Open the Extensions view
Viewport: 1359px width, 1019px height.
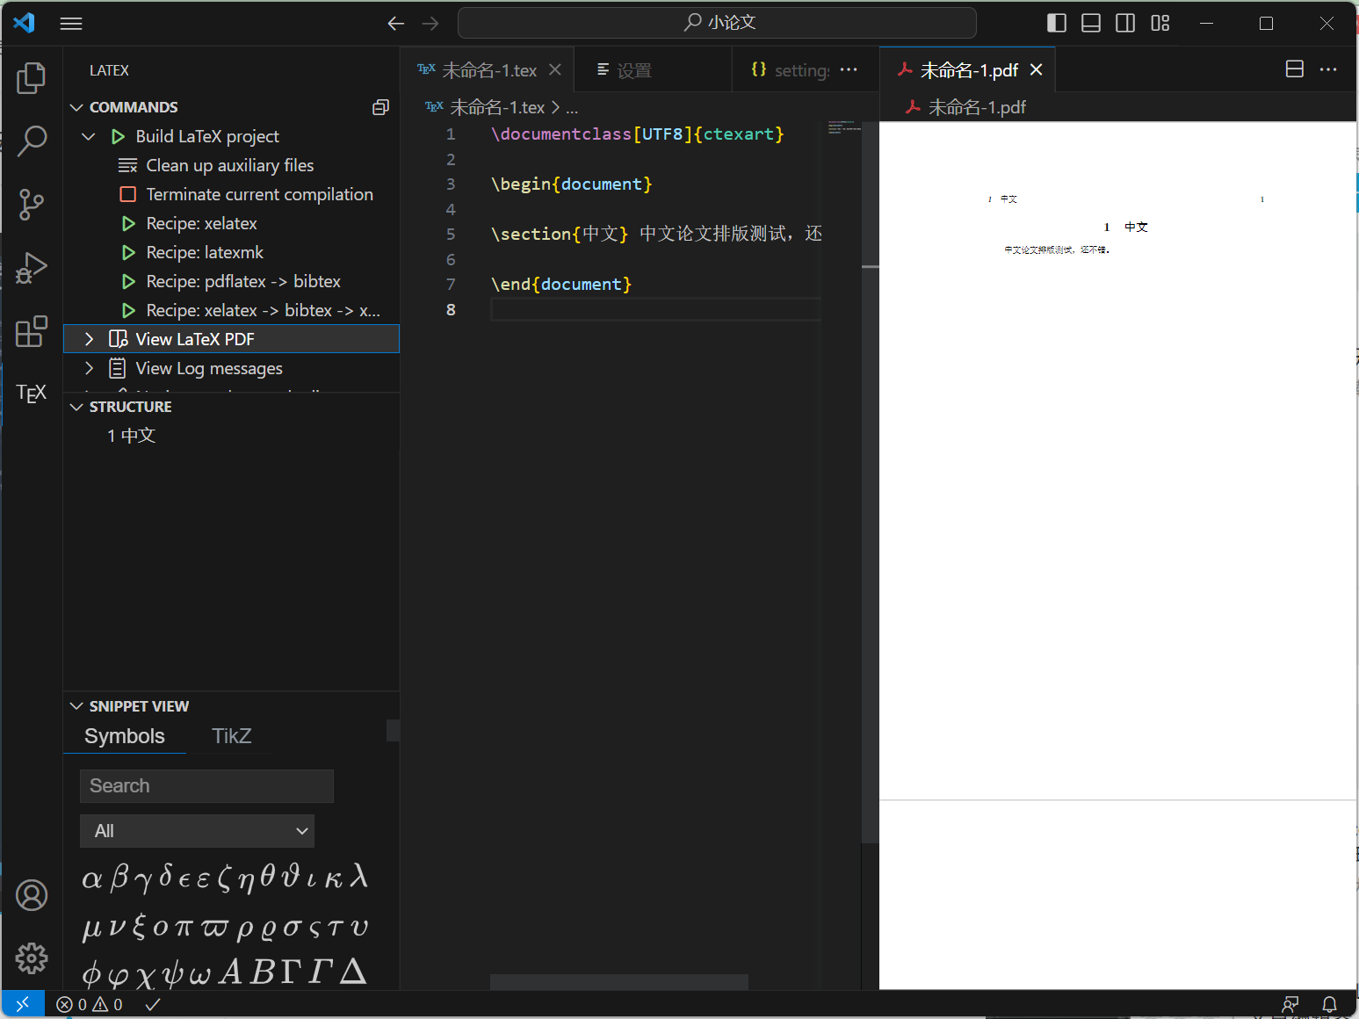point(32,331)
